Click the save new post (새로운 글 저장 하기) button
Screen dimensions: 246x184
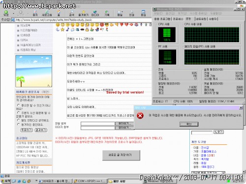coord(121,155)
